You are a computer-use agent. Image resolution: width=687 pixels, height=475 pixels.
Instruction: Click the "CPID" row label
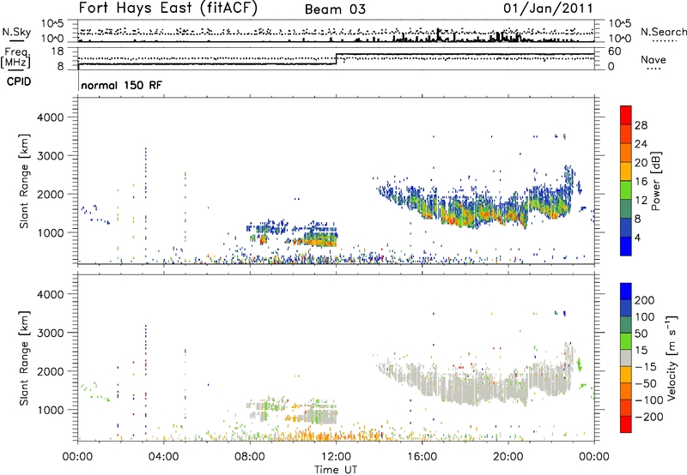coord(19,81)
